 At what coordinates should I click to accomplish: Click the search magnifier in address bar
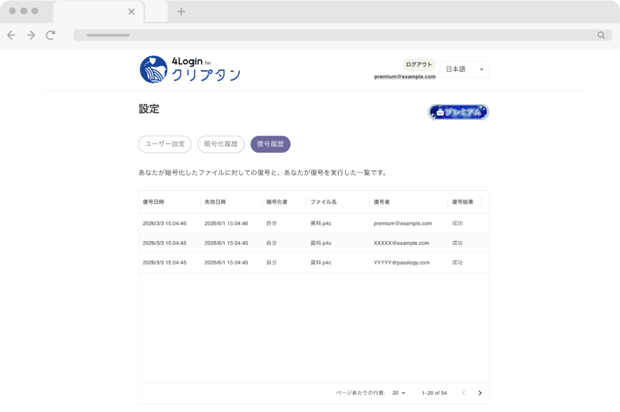(x=601, y=35)
